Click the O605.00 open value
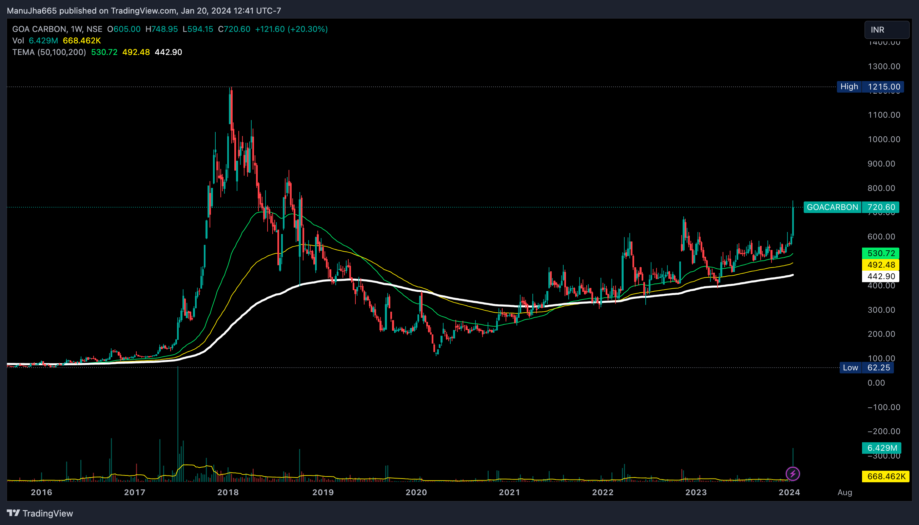The image size is (919, 525). [124, 29]
